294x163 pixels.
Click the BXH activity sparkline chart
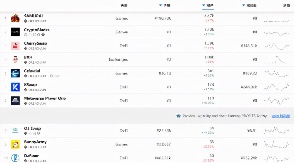pos(276,60)
